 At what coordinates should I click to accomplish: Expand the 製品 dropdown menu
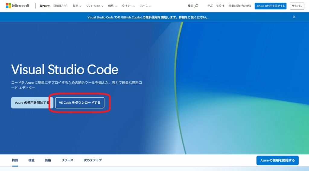(x=77, y=6)
